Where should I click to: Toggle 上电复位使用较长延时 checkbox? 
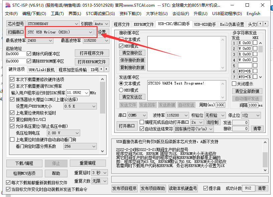(12, 113)
